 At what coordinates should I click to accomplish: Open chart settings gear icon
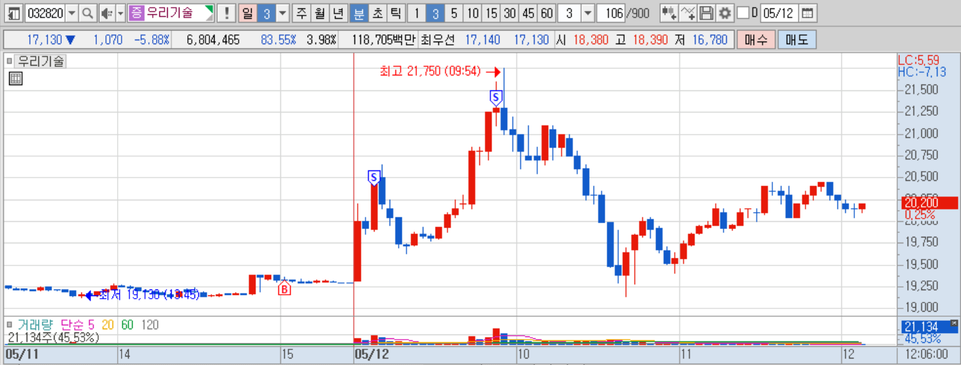coord(724,13)
